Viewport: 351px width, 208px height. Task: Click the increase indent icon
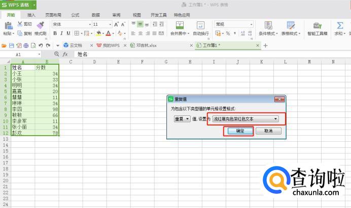[x=162, y=24]
